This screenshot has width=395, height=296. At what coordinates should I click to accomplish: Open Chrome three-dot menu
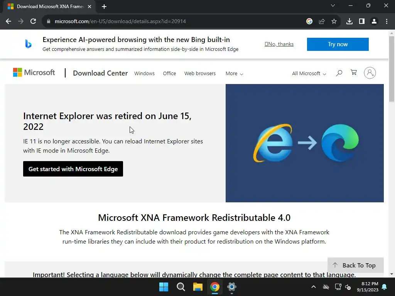[387, 22]
